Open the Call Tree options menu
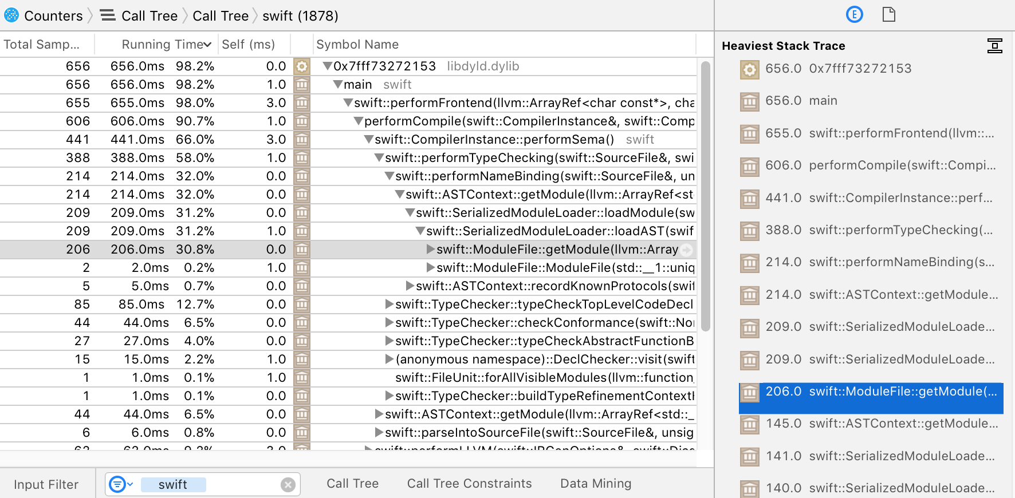 pyautogui.click(x=352, y=484)
